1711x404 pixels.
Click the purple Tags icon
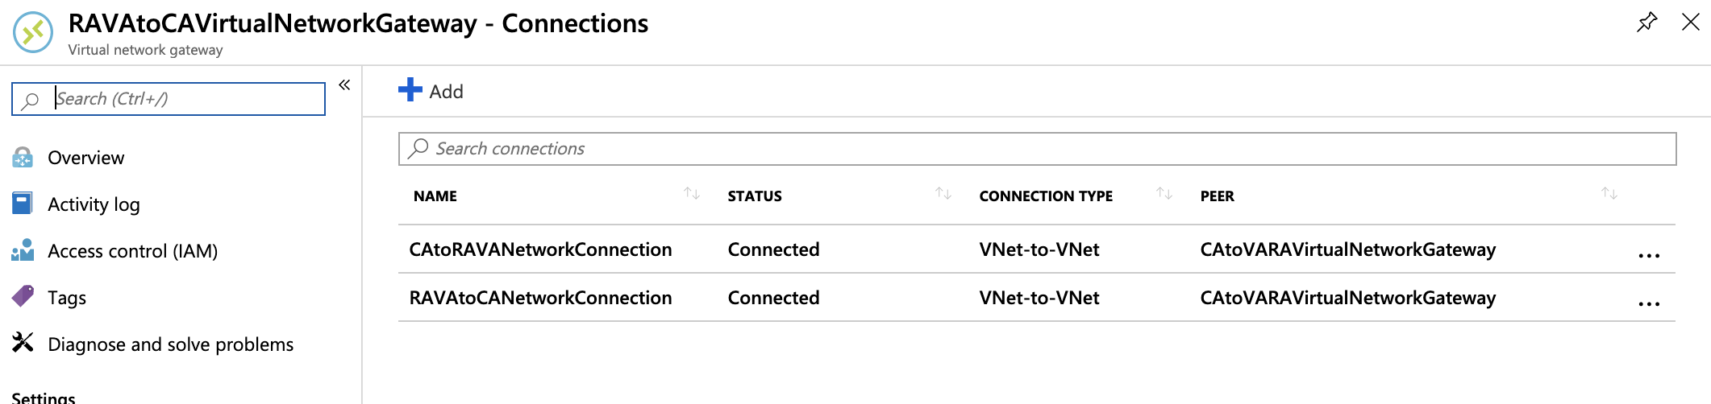click(x=23, y=297)
